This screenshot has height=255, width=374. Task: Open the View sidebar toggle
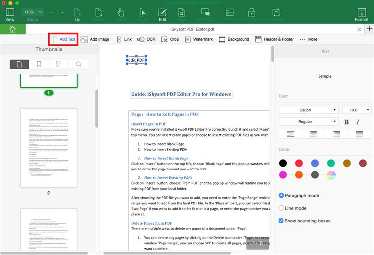(10, 15)
